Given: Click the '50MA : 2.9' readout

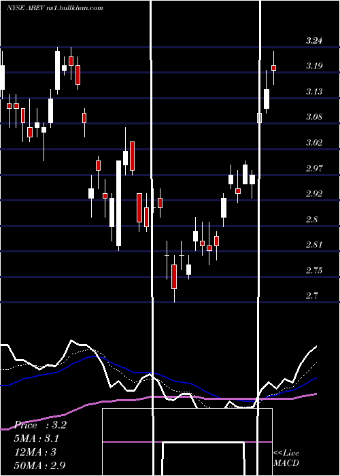Looking at the screenshot, I should tap(40, 465).
